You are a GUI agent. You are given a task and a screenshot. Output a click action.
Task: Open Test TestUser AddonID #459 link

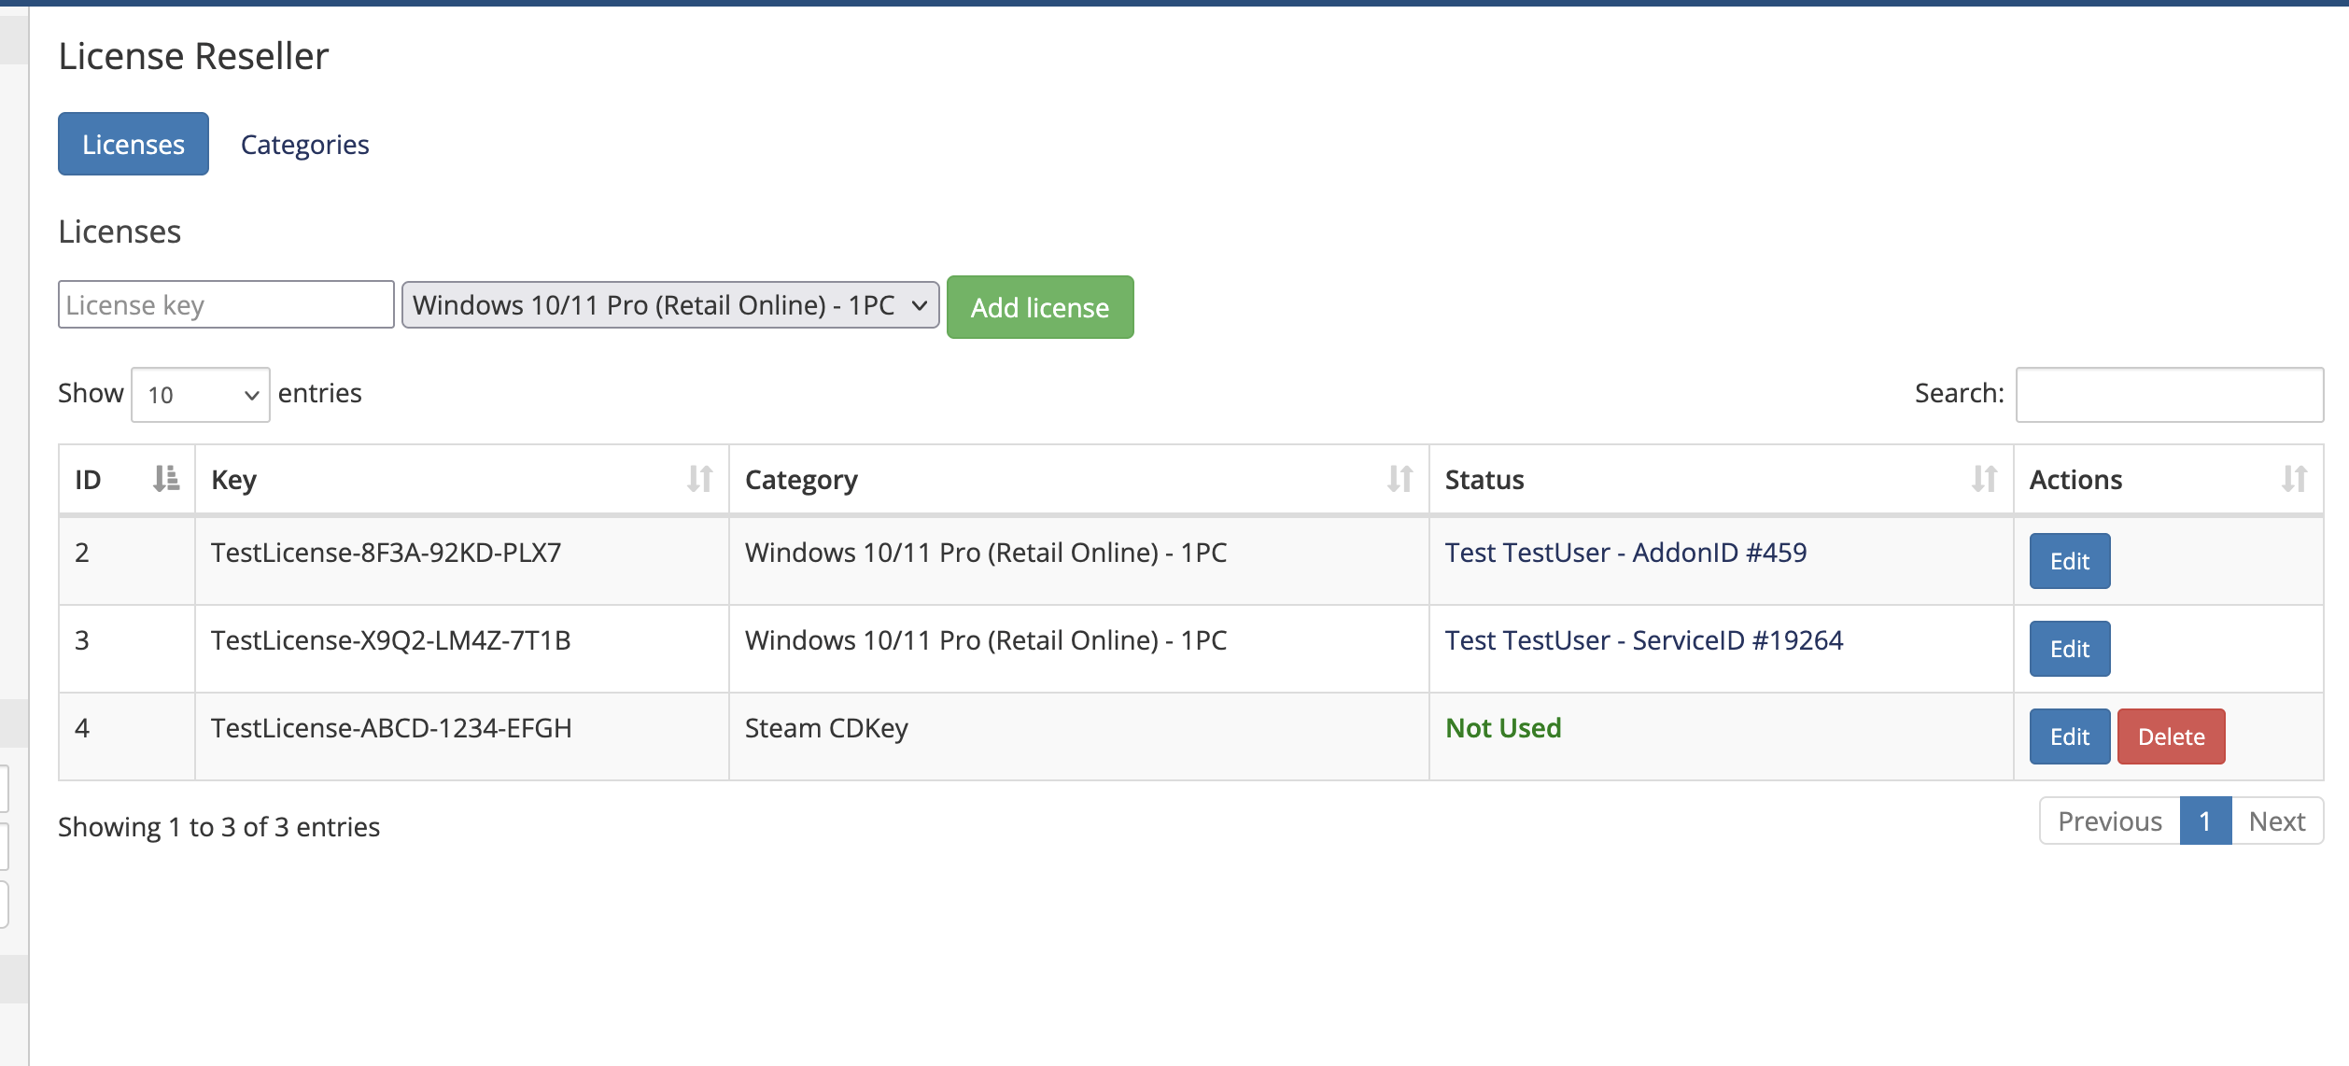1625,553
